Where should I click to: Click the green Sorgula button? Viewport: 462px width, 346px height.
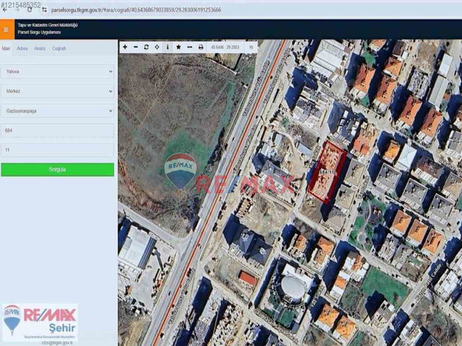pos(58,170)
